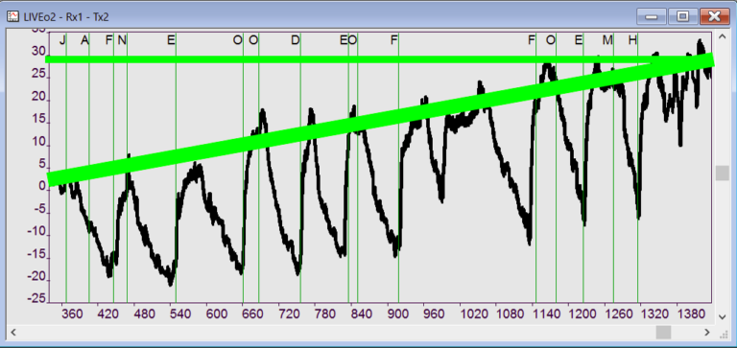The width and height of the screenshot is (737, 348).
Task: Click the x-axis tick label 1200
Action: [582, 313]
